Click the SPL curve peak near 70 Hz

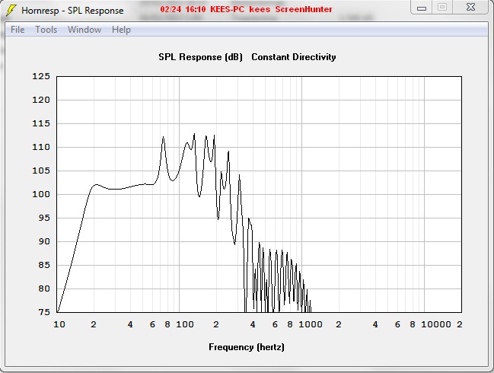(x=163, y=137)
